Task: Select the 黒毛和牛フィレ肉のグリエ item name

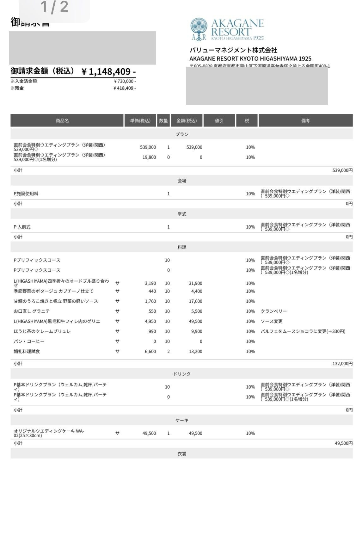Action: [57, 322]
